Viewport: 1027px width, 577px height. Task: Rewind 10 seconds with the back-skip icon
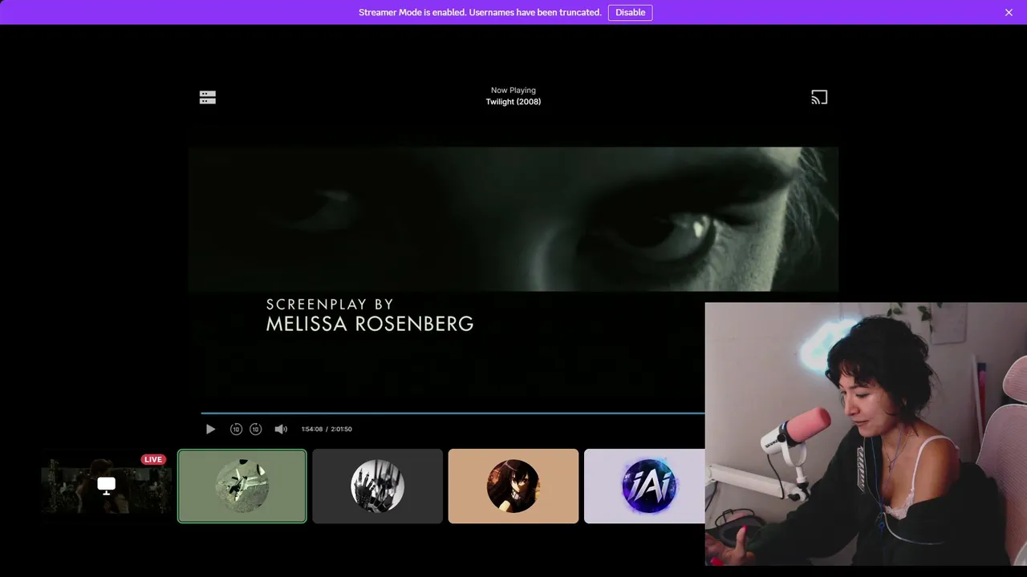coord(236,429)
